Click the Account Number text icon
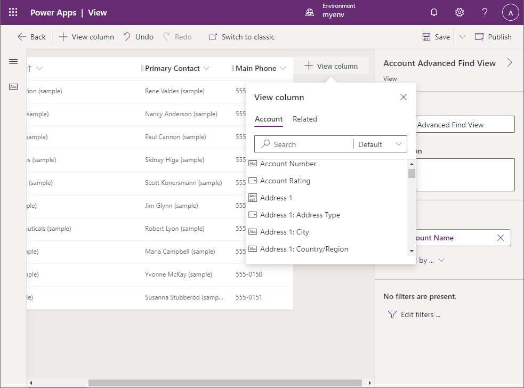The width and height of the screenshot is (524, 388). pyautogui.click(x=253, y=164)
